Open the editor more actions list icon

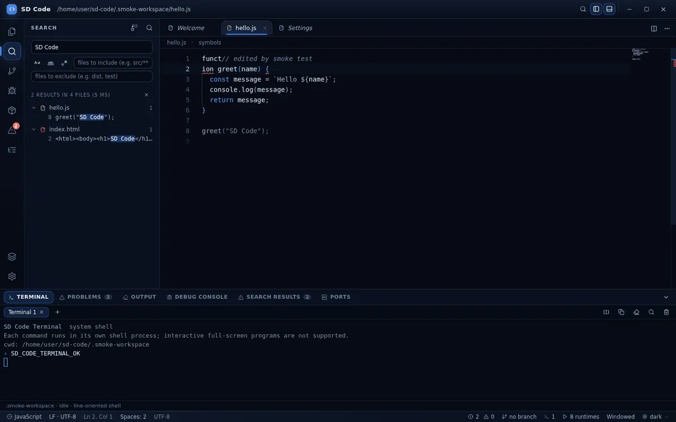(666, 28)
